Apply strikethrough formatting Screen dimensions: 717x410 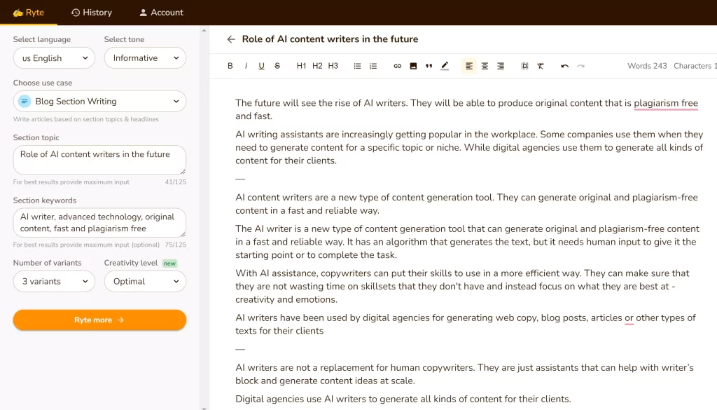click(x=277, y=66)
